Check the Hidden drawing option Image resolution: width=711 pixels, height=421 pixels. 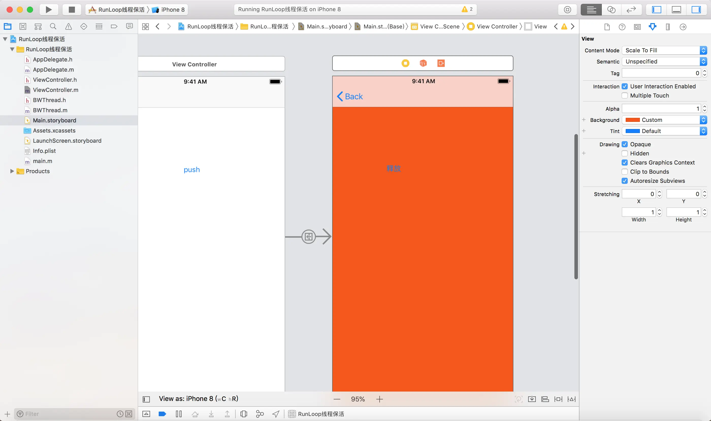pos(624,153)
